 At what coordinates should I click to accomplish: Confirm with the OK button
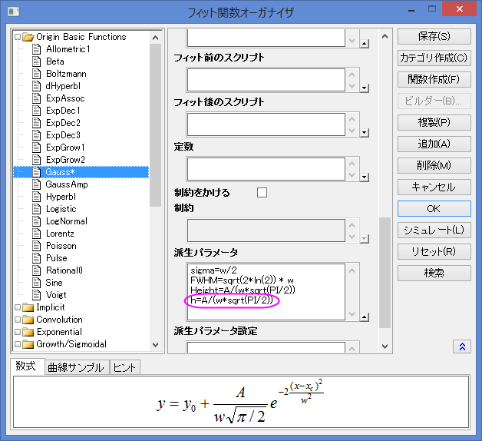click(434, 209)
